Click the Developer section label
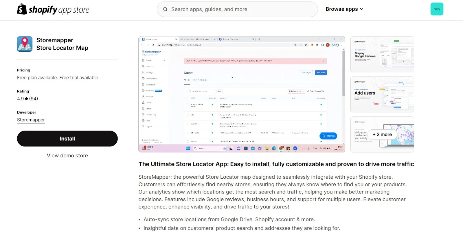This screenshot has width=463, height=233. click(x=27, y=112)
